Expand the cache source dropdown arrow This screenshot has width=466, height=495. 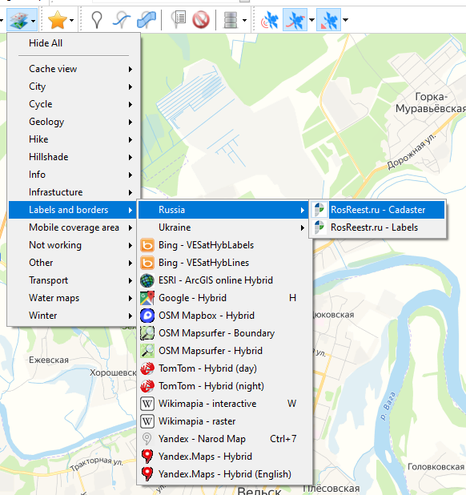click(244, 21)
